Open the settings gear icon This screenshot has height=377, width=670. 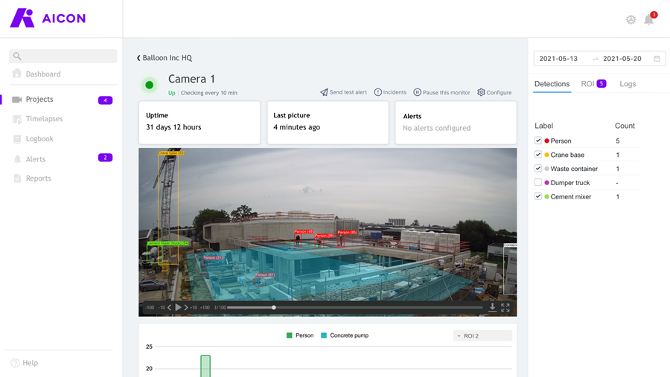coord(631,19)
